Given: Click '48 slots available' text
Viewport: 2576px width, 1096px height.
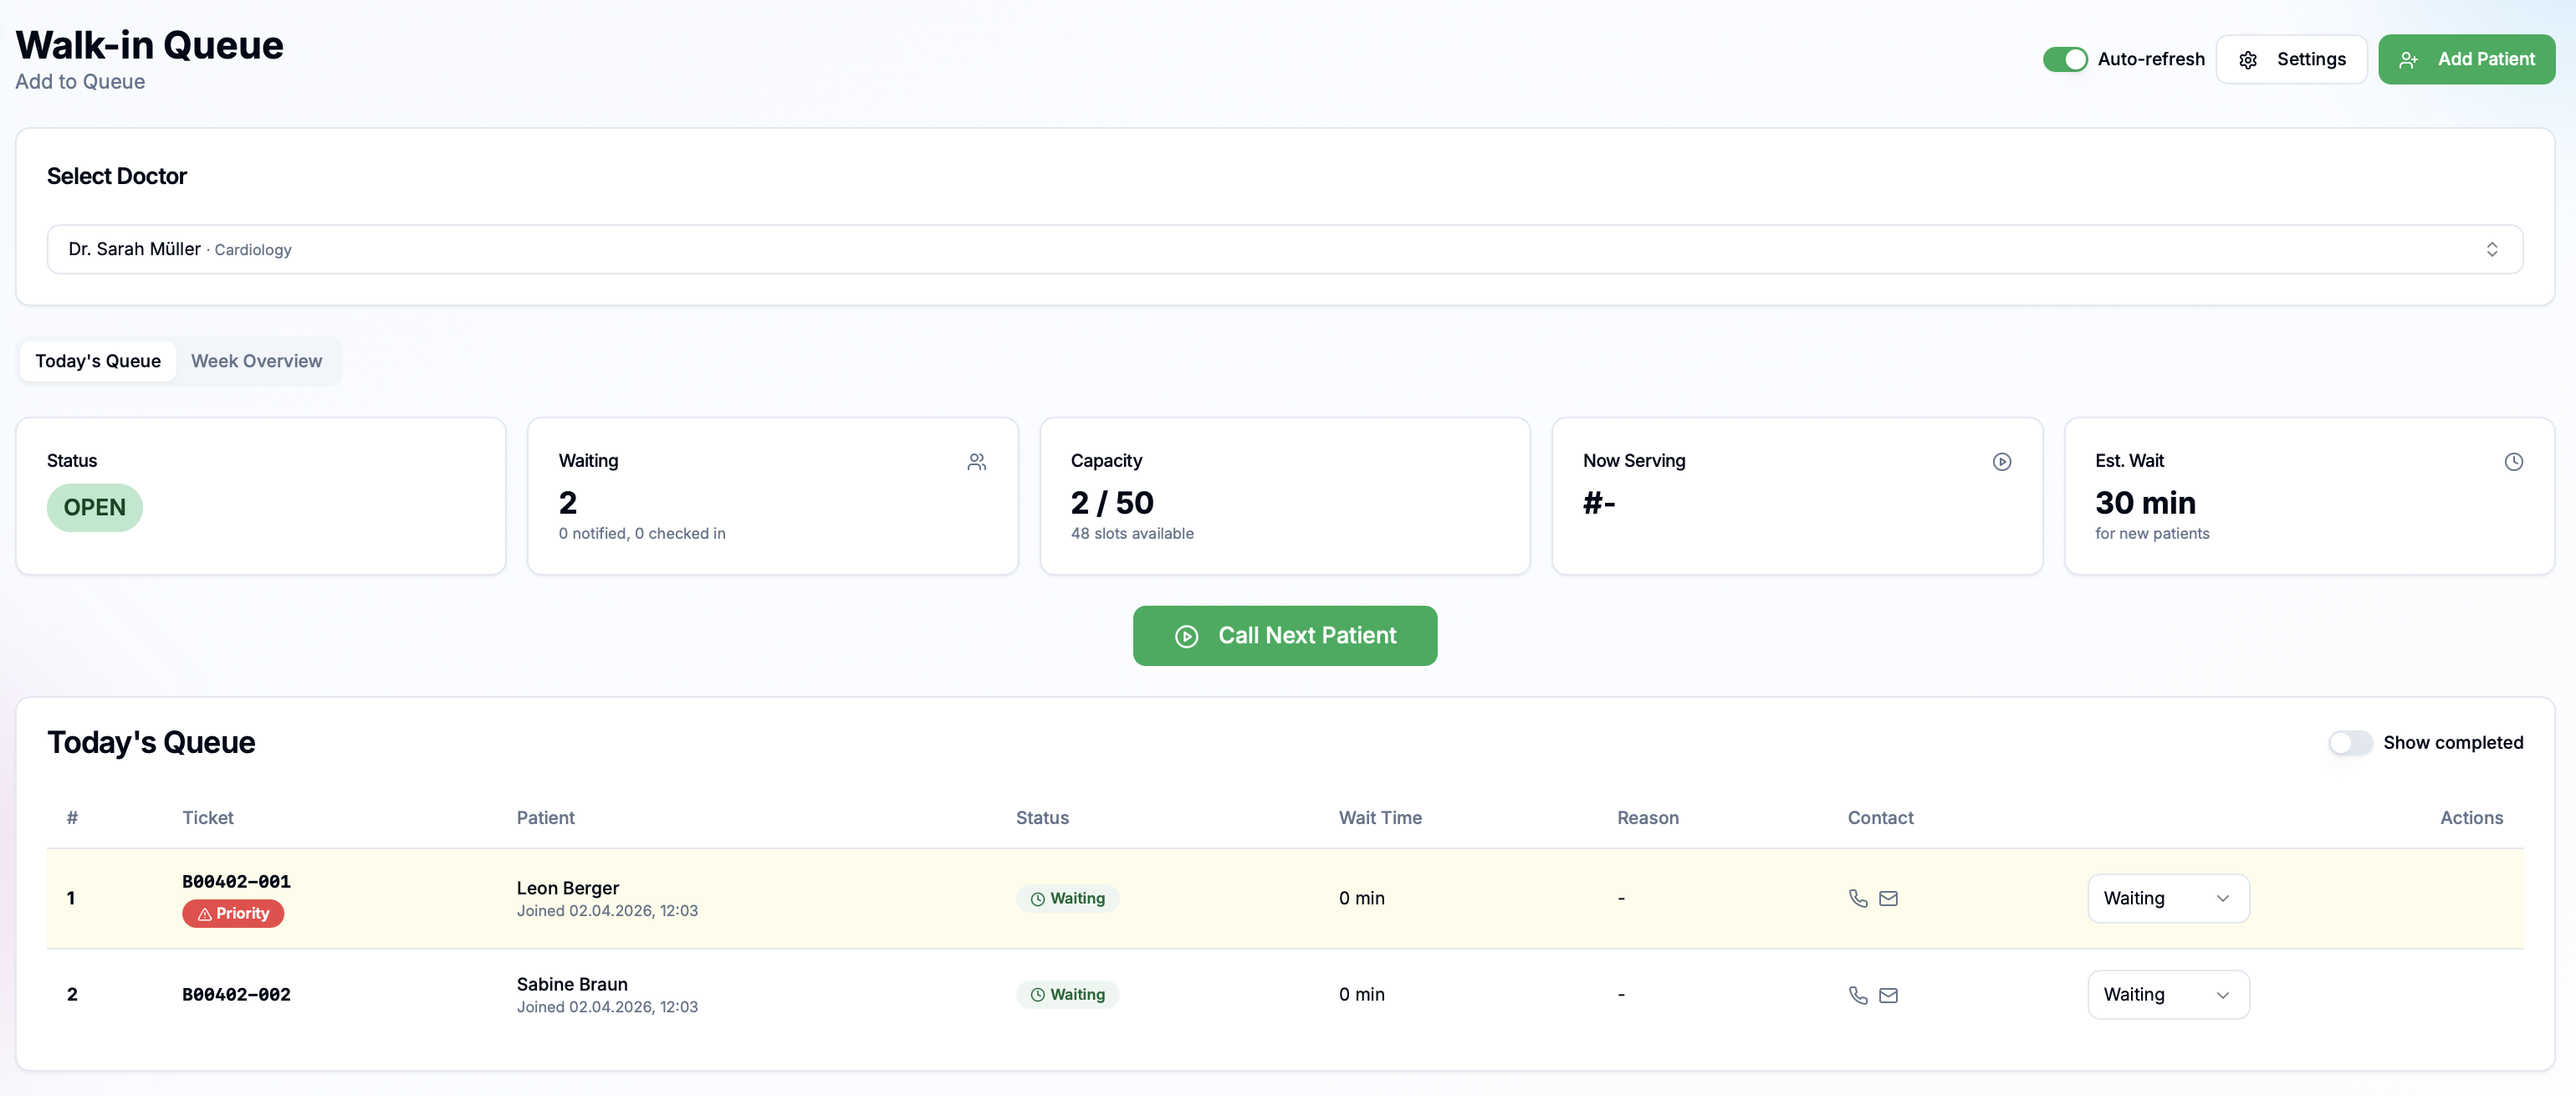Looking at the screenshot, I should [x=1132, y=533].
